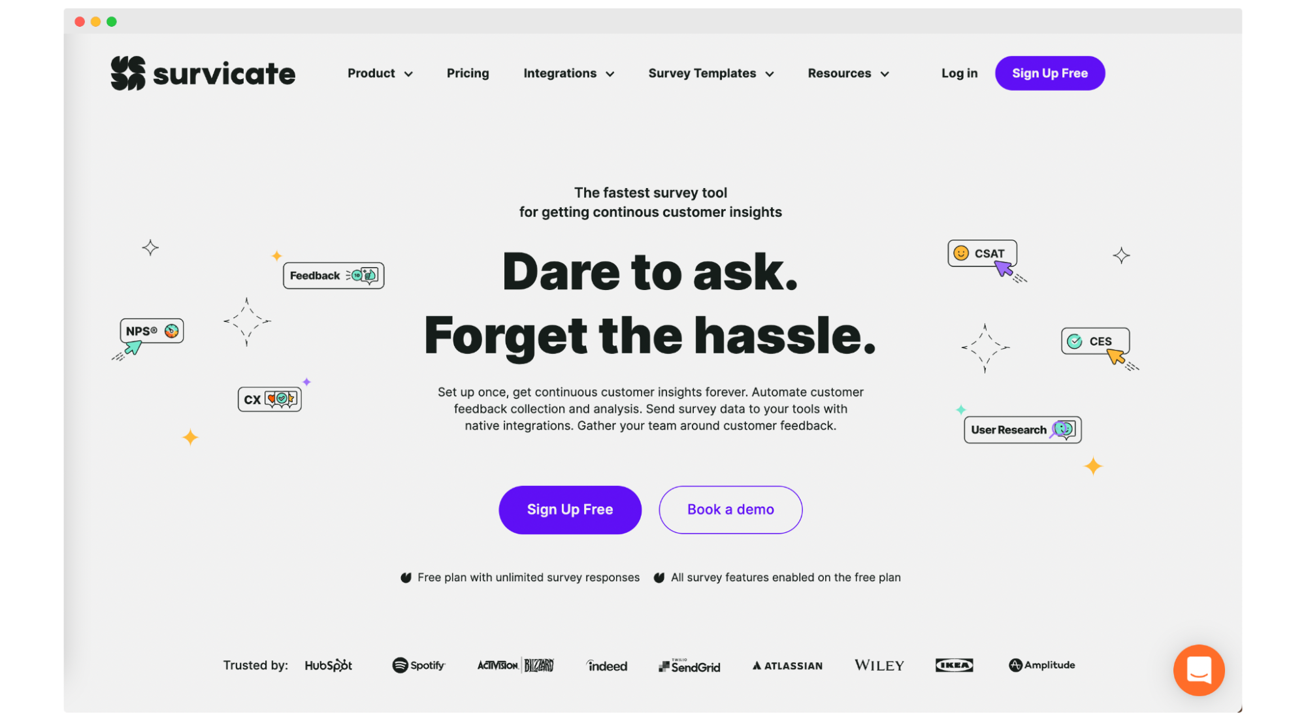The height and width of the screenshot is (721, 1306).
Task: Open the chat support widget
Action: pyautogui.click(x=1199, y=671)
